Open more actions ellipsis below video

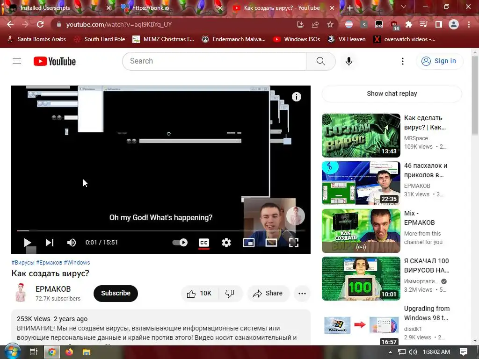302,294
